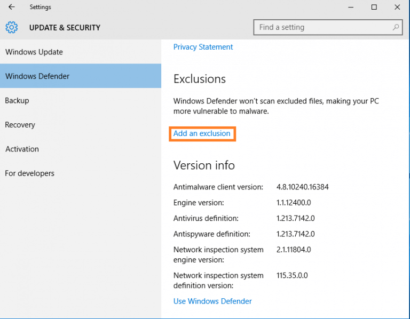The height and width of the screenshot is (319, 410).
Task: Select Windows Defender in sidebar
Action: click(81, 76)
